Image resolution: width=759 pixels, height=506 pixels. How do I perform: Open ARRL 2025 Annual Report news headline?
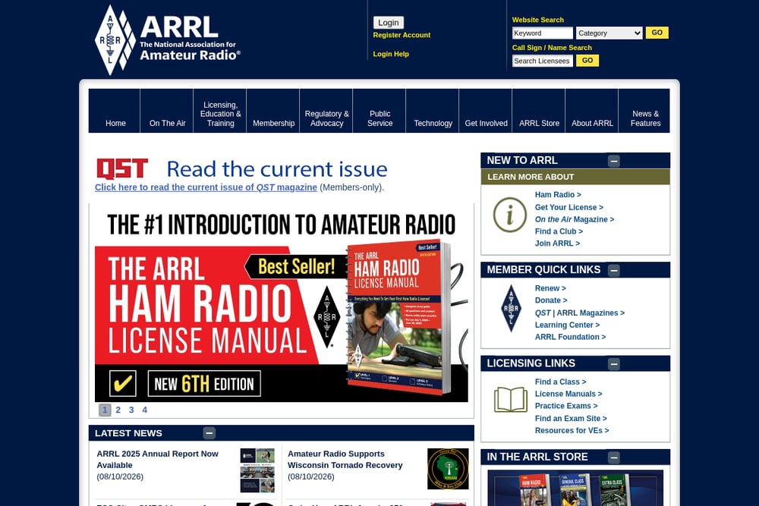point(157,460)
